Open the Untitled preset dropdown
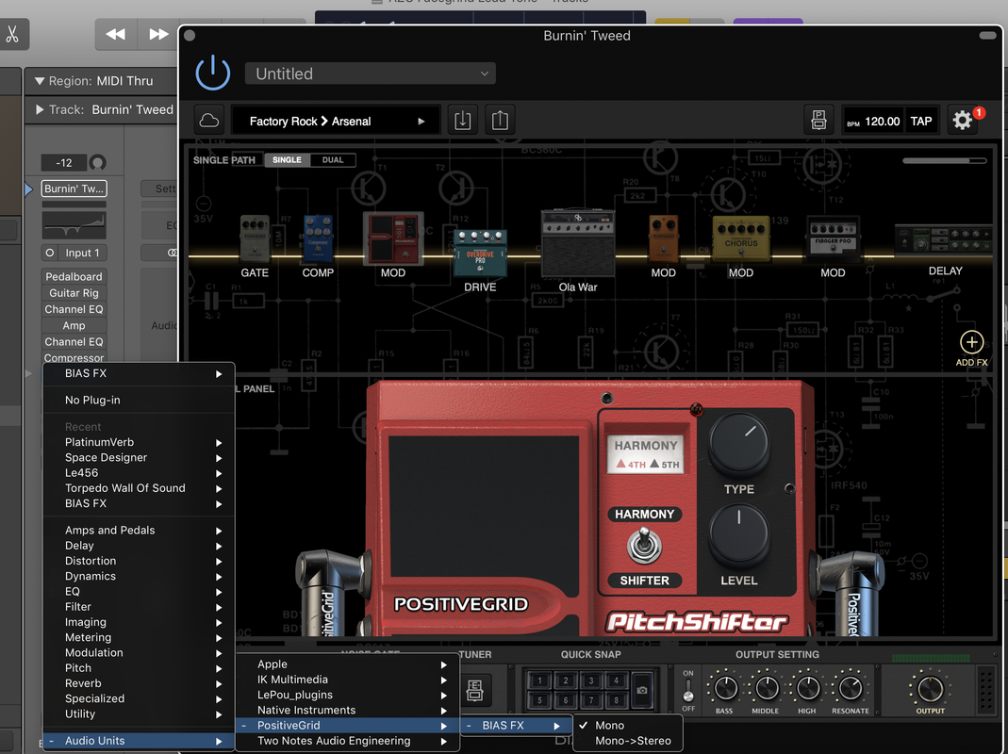The height and width of the screenshot is (754, 1008). [x=370, y=74]
